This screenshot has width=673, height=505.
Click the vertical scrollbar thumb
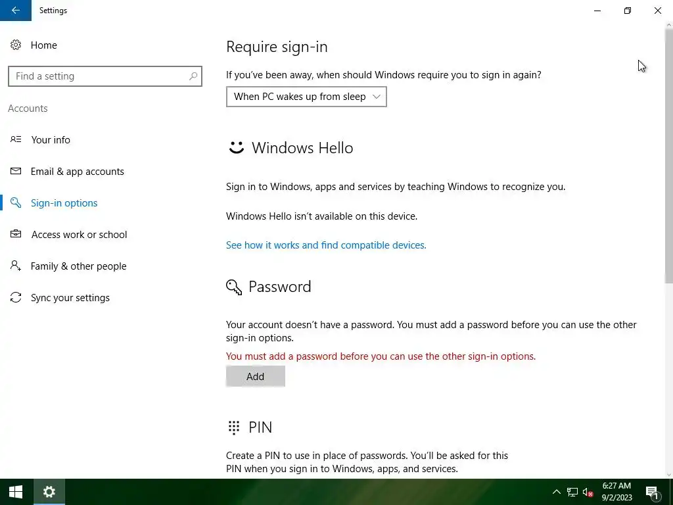point(668,155)
